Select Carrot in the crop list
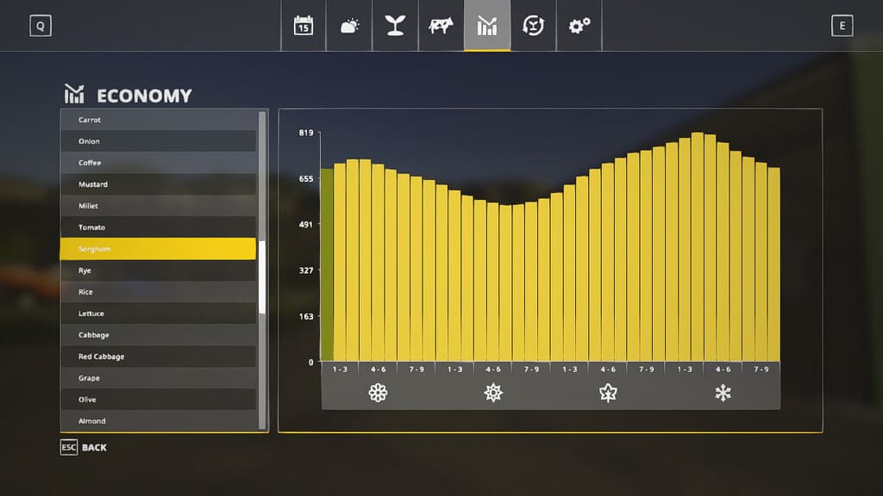 click(x=158, y=120)
